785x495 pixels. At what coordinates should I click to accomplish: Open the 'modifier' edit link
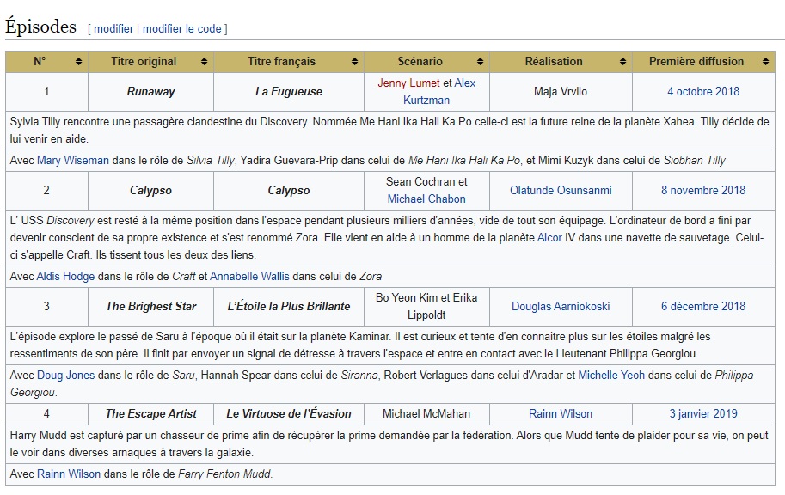[x=113, y=29]
